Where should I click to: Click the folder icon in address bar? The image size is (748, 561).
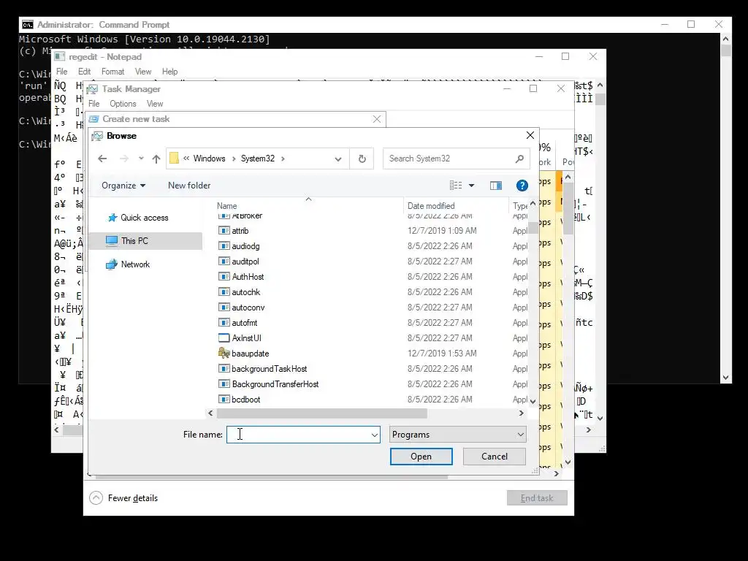pos(174,159)
